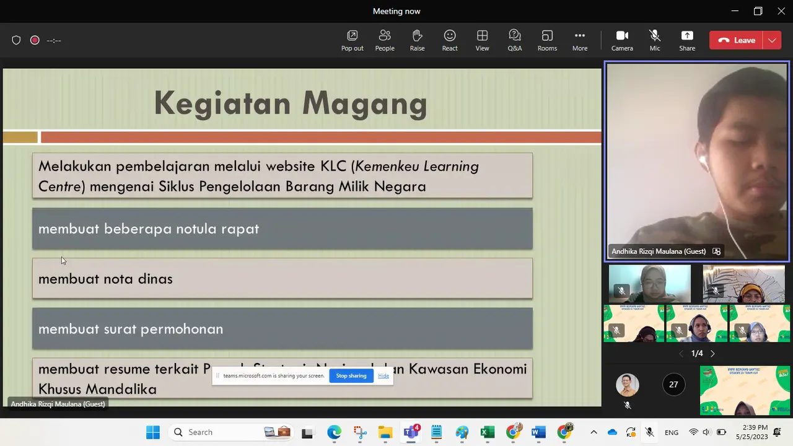Open the Q&A panel
Viewport: 793px width, 446px height.
515,40
